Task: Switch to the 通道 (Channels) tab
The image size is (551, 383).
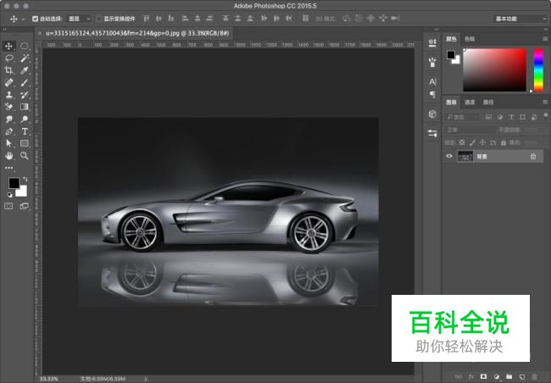Action: (471, 102)
